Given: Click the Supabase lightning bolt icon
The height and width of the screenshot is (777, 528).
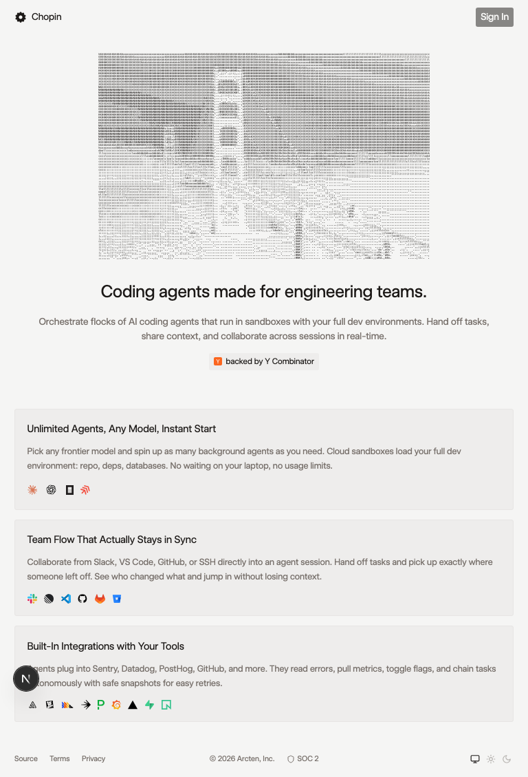Looking at the screenshot, I should coord(149,705).
